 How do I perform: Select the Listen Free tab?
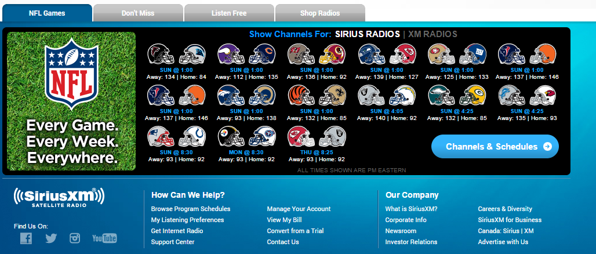pos(229,13)
